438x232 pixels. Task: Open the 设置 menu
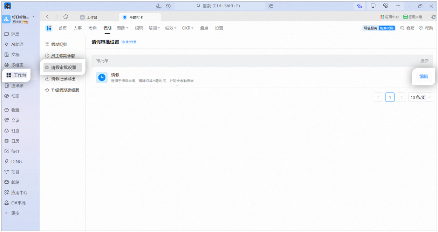pos(219,28)
